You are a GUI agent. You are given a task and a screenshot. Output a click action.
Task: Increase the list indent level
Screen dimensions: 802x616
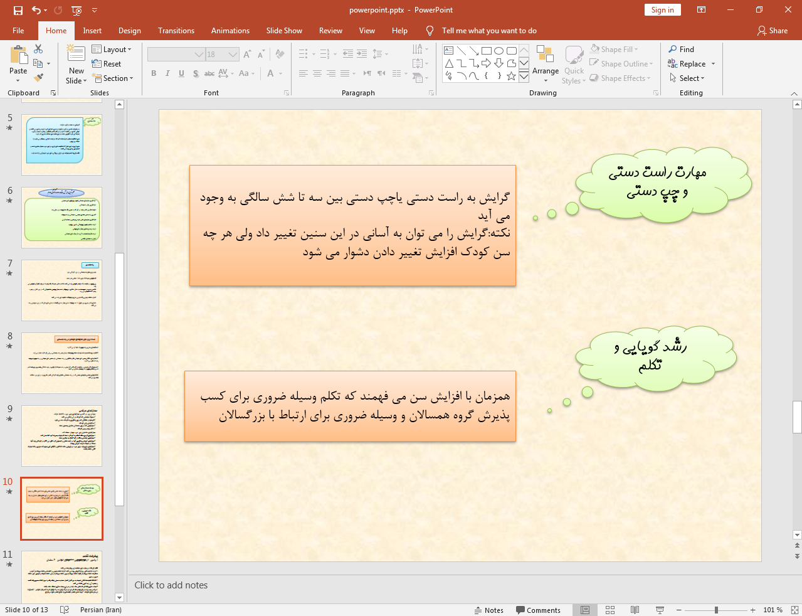coord(362,54)
